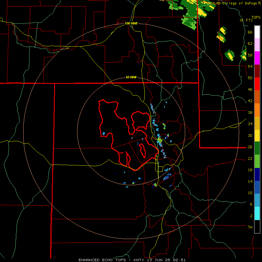Click the '34' legend value

pos(250,124)
